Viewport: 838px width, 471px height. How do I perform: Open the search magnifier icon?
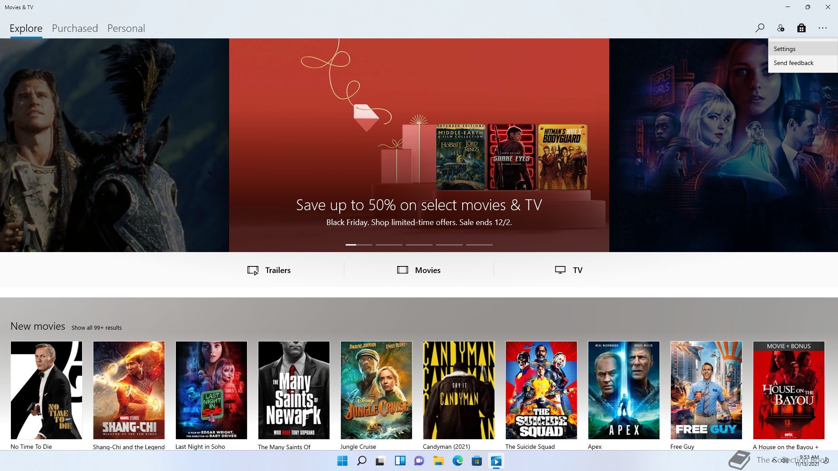760,28
